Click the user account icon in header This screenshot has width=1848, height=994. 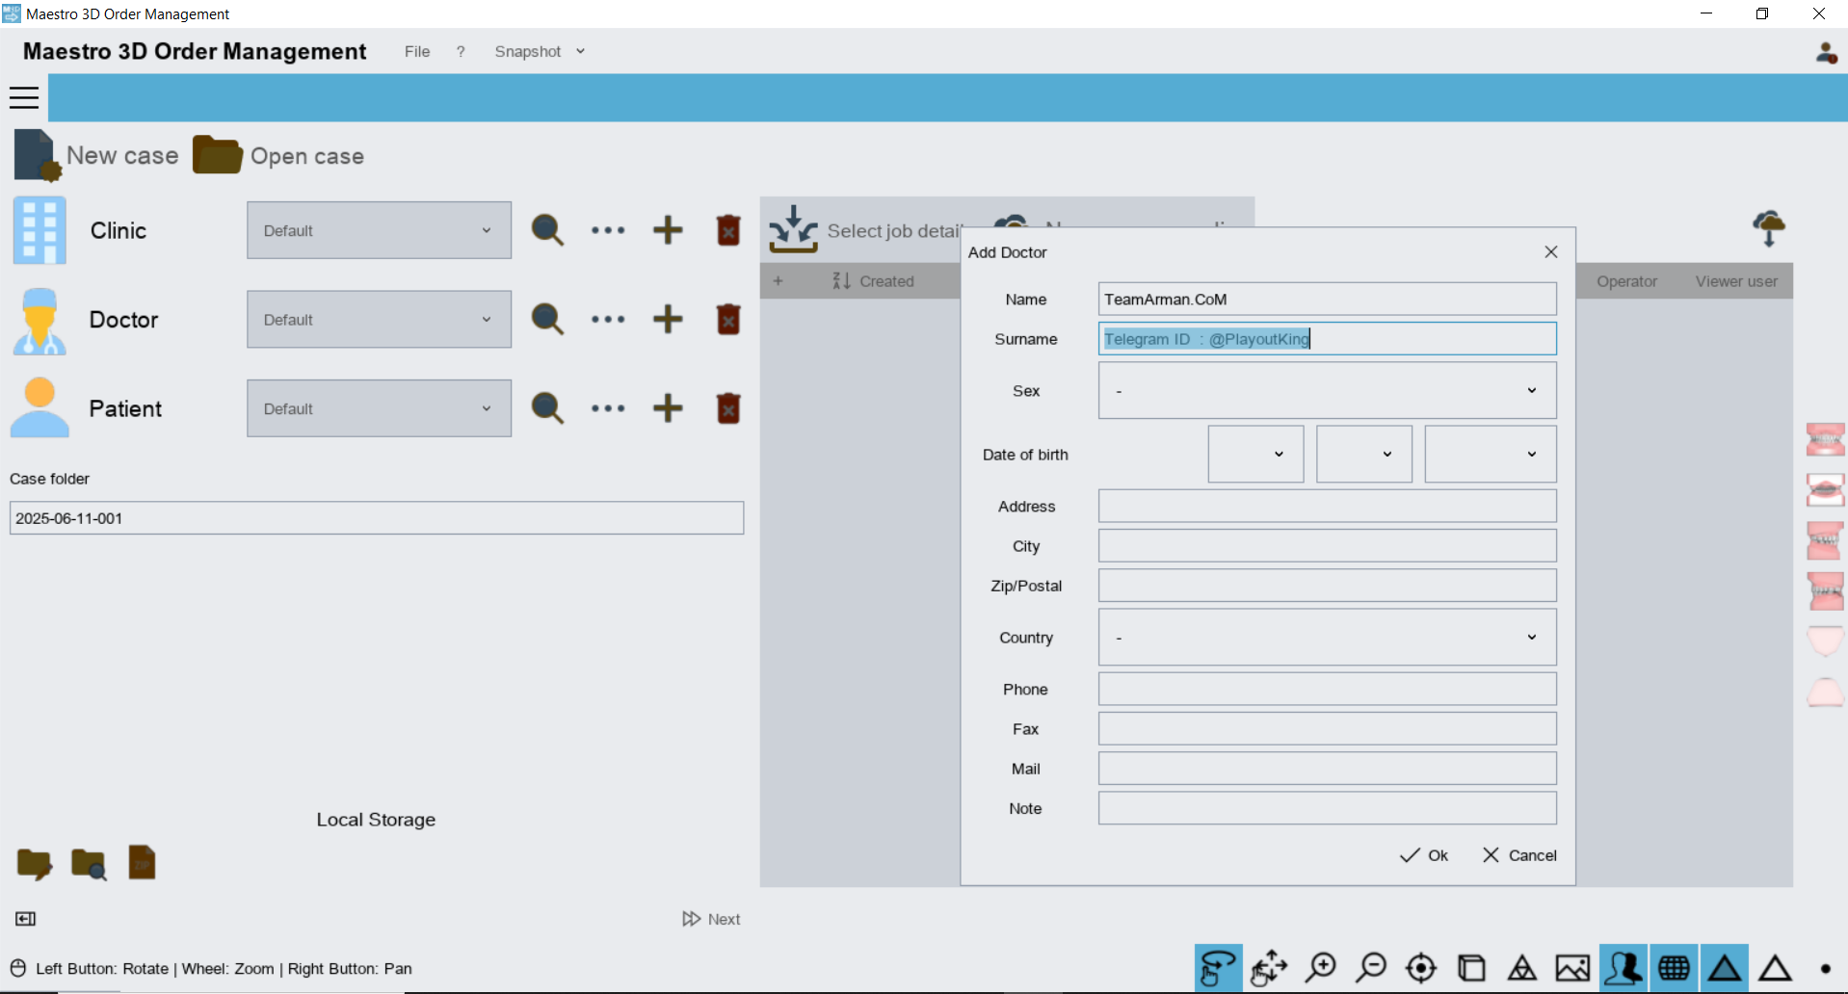pos(1826,52)
